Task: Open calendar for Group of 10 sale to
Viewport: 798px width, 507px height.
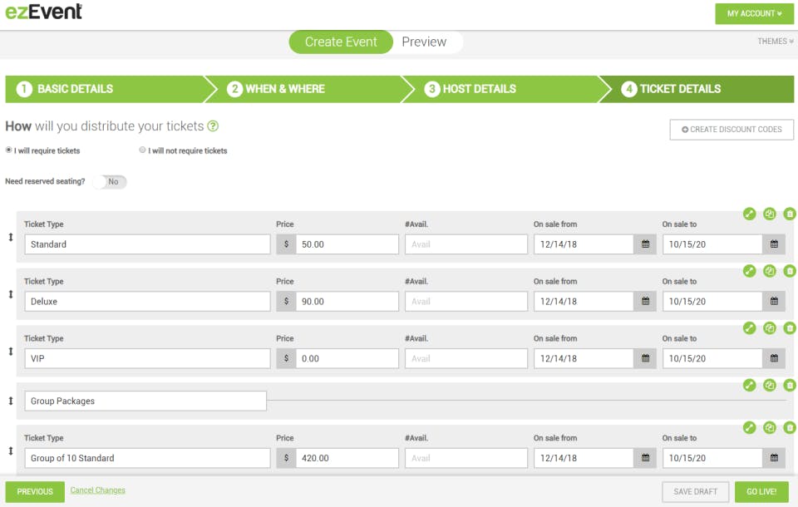Action: click(774, 458)
